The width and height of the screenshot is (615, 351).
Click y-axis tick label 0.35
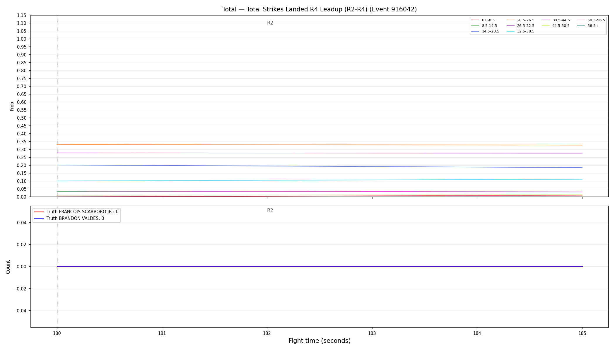[x=22, y=142]
